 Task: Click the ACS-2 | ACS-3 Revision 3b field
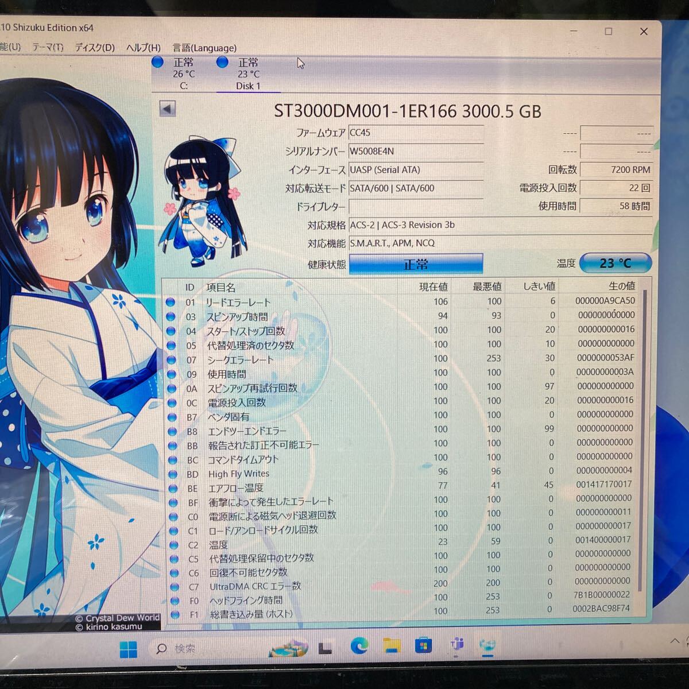point(500,225)
